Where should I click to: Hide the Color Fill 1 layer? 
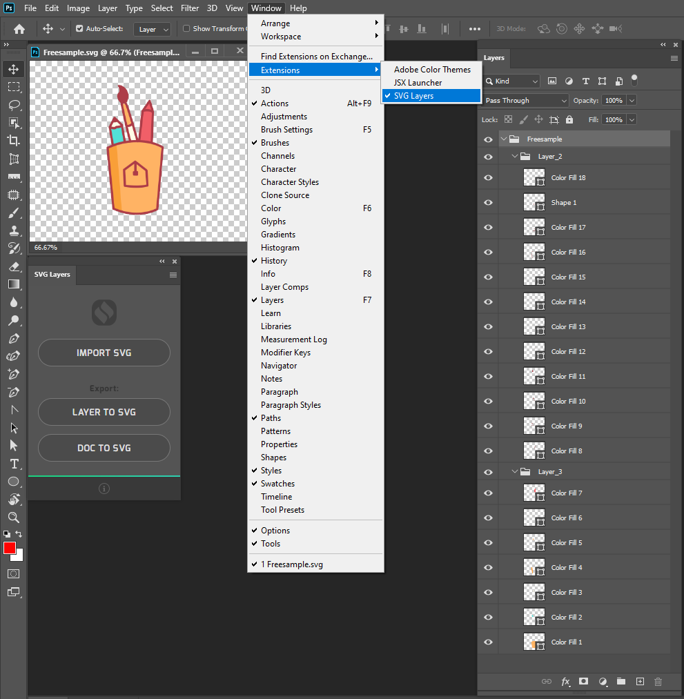tap(488, 642)
